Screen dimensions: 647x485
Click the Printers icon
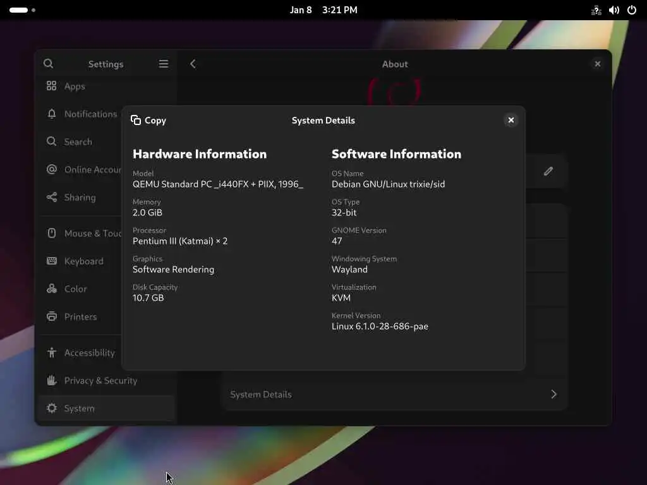point(52,317)
